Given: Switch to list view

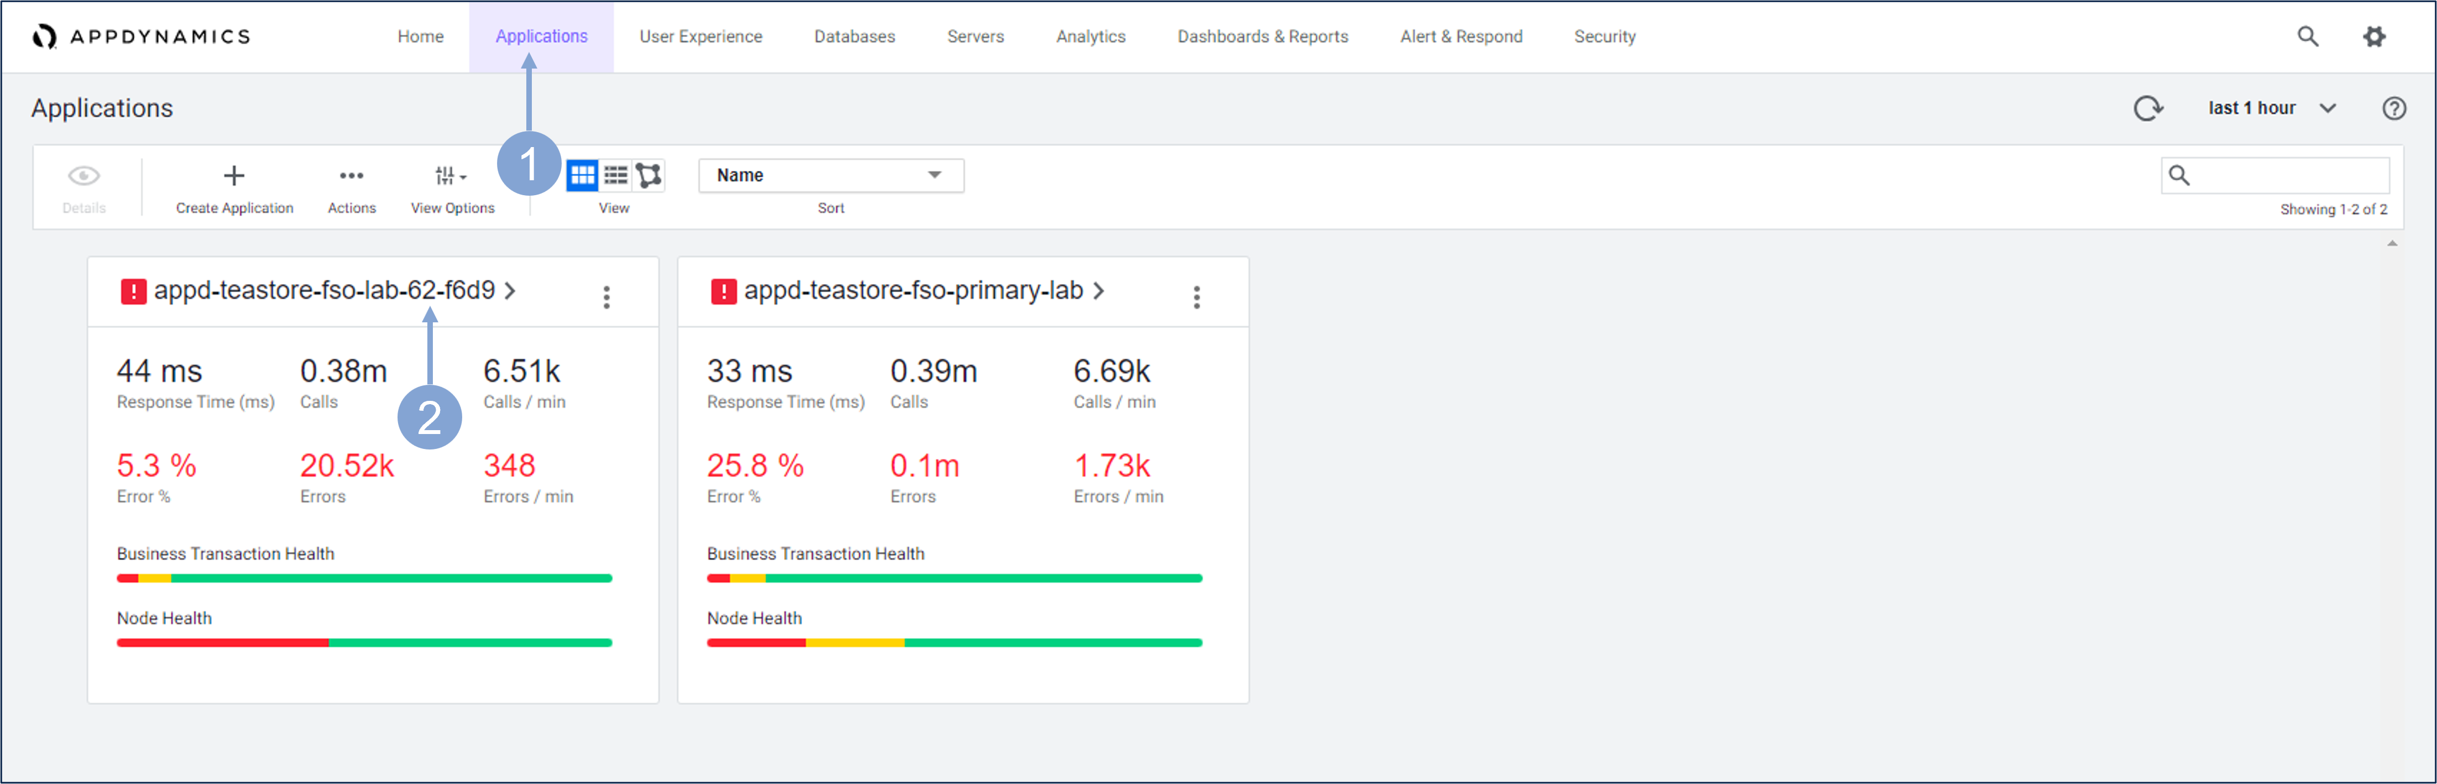Looking at the screenshot, I should click(616, 175).
